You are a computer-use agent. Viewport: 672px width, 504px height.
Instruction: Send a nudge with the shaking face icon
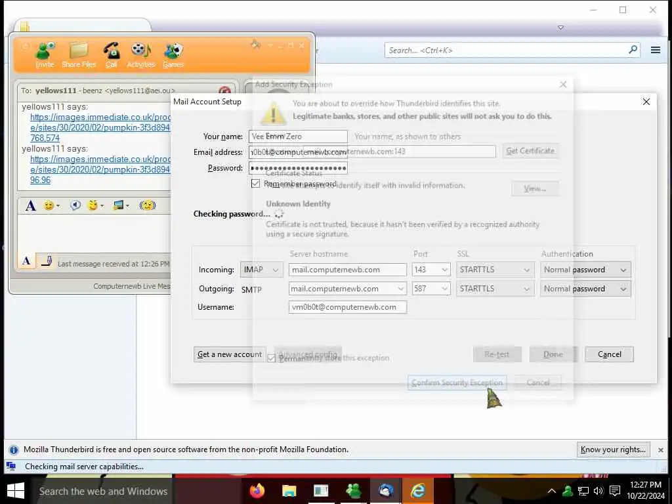pos(147,205)
